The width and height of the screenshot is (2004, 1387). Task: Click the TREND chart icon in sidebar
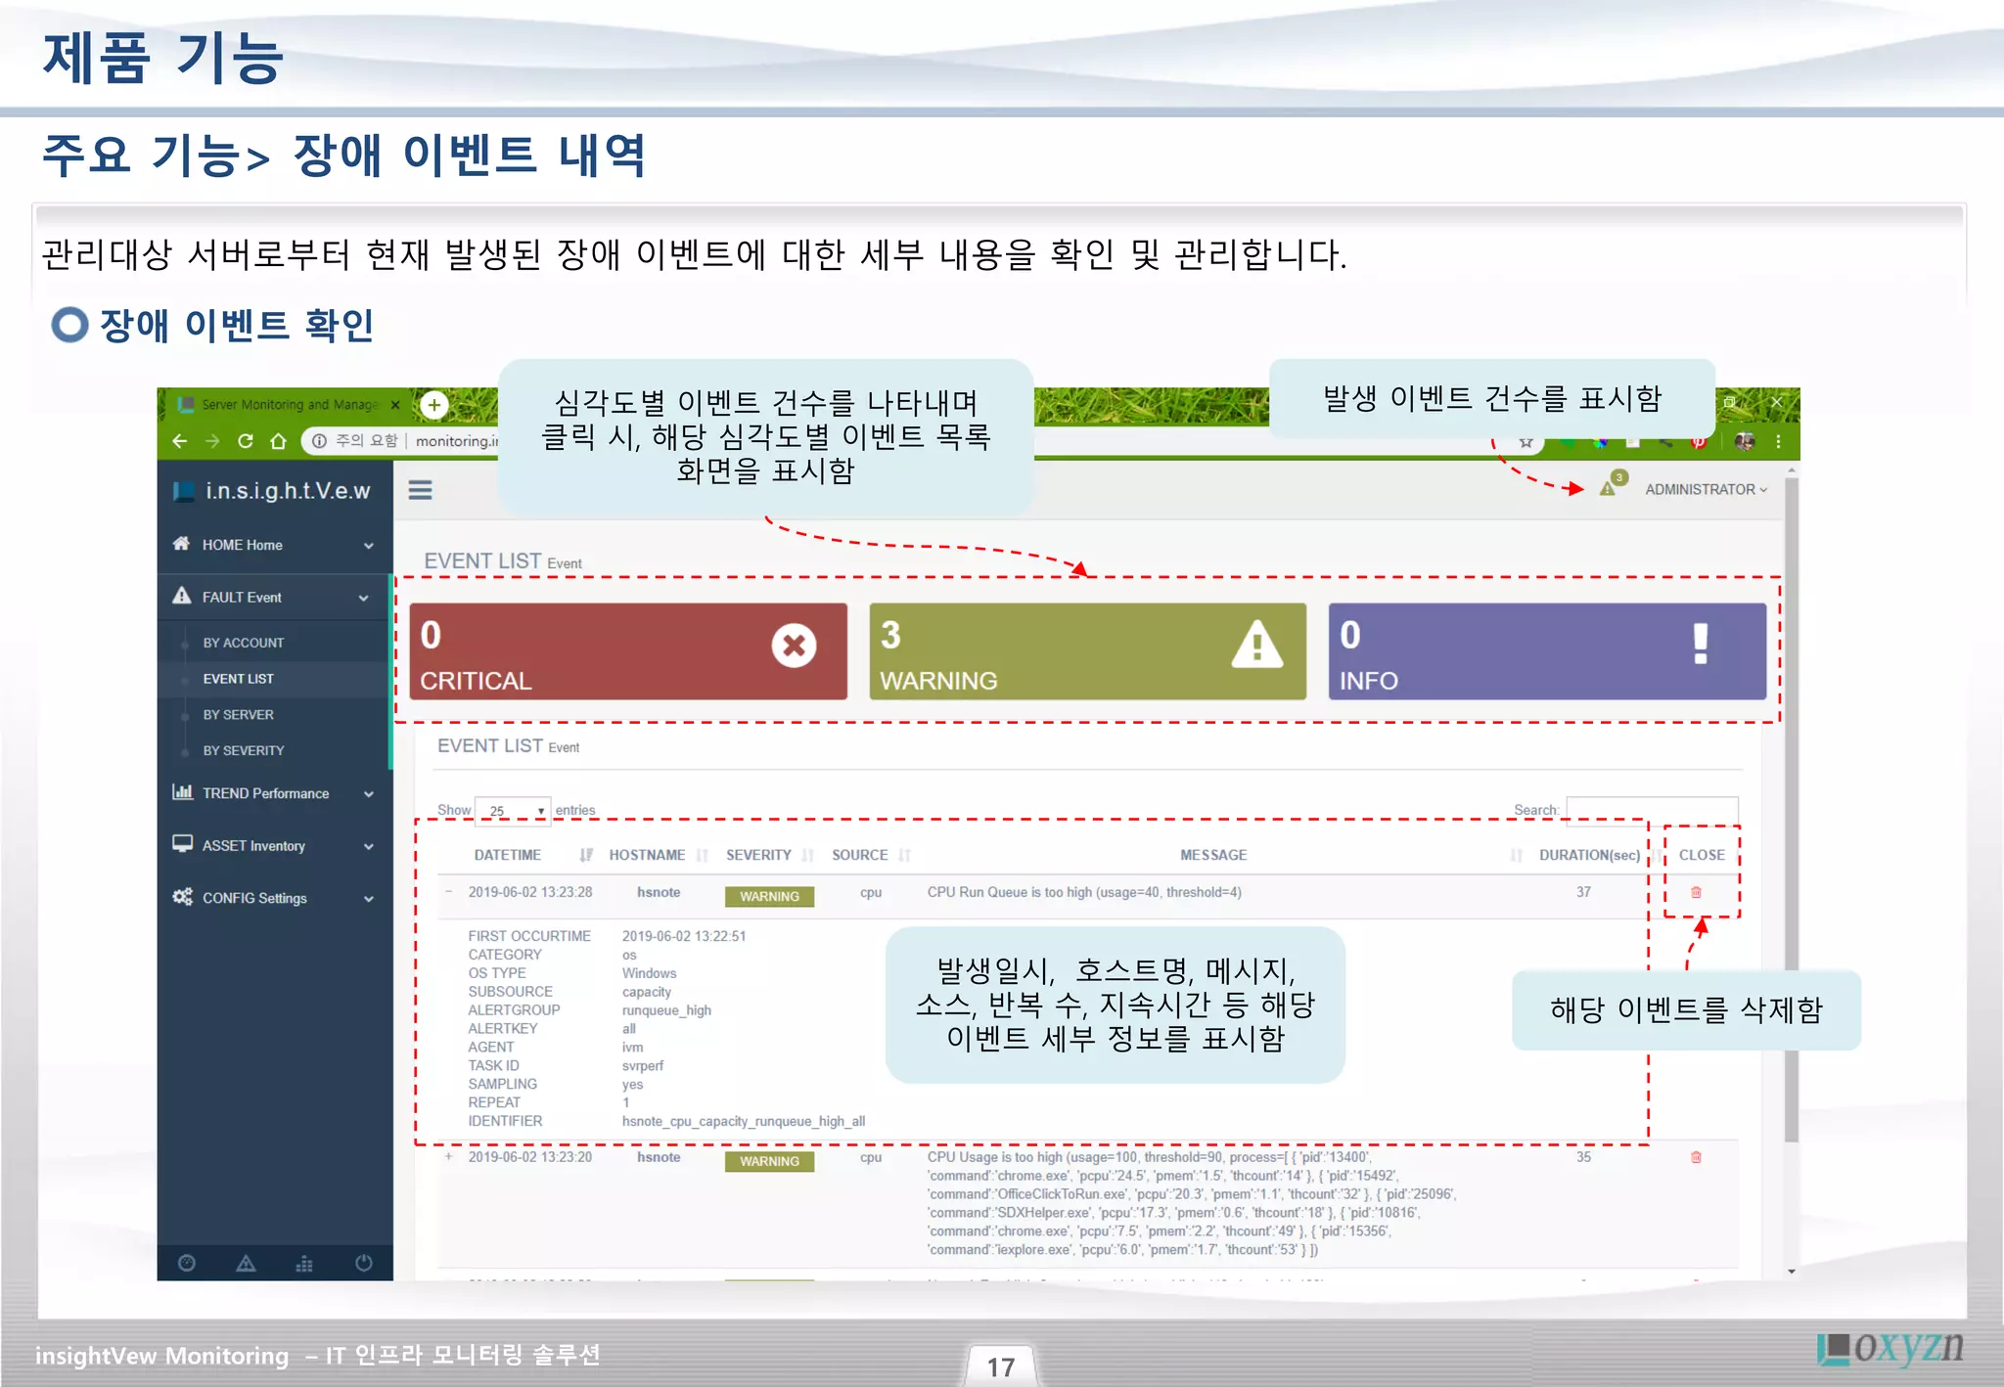click(x=182, y=792)
